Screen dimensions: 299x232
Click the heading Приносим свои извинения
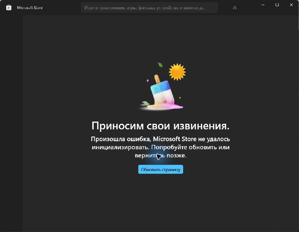click(x=161, y=126)
